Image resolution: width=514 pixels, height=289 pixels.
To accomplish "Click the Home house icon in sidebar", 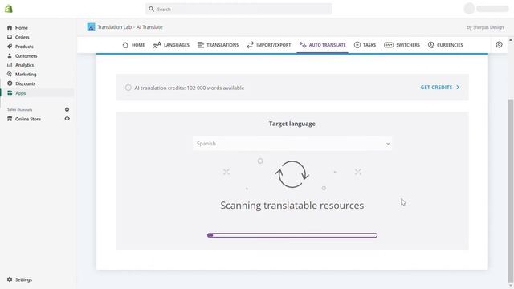I will [x=10, y=27].
